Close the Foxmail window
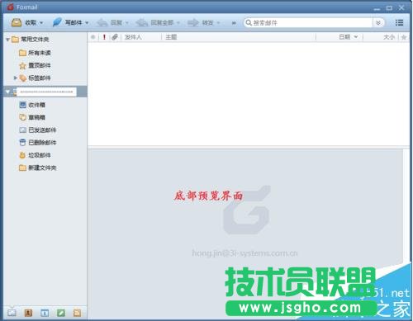 click(401, 7)
